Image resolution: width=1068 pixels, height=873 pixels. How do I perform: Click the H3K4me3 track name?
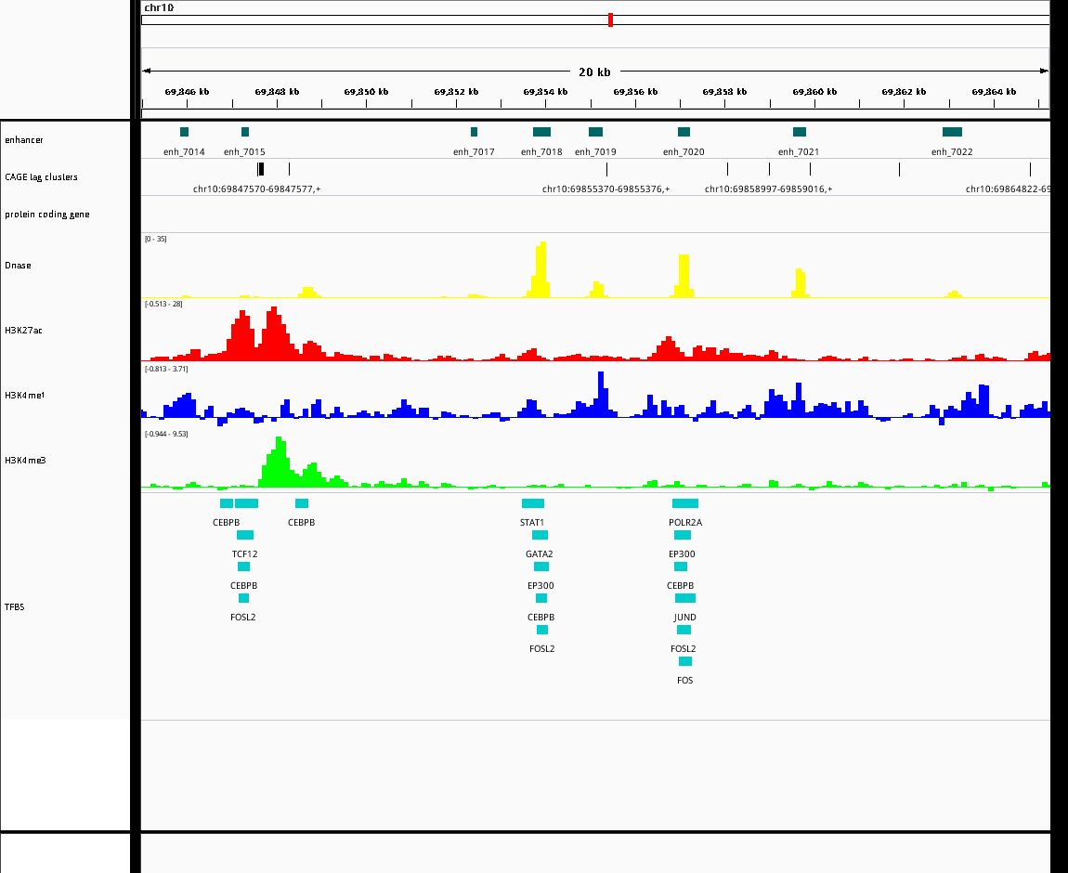[x=25, y=461]
